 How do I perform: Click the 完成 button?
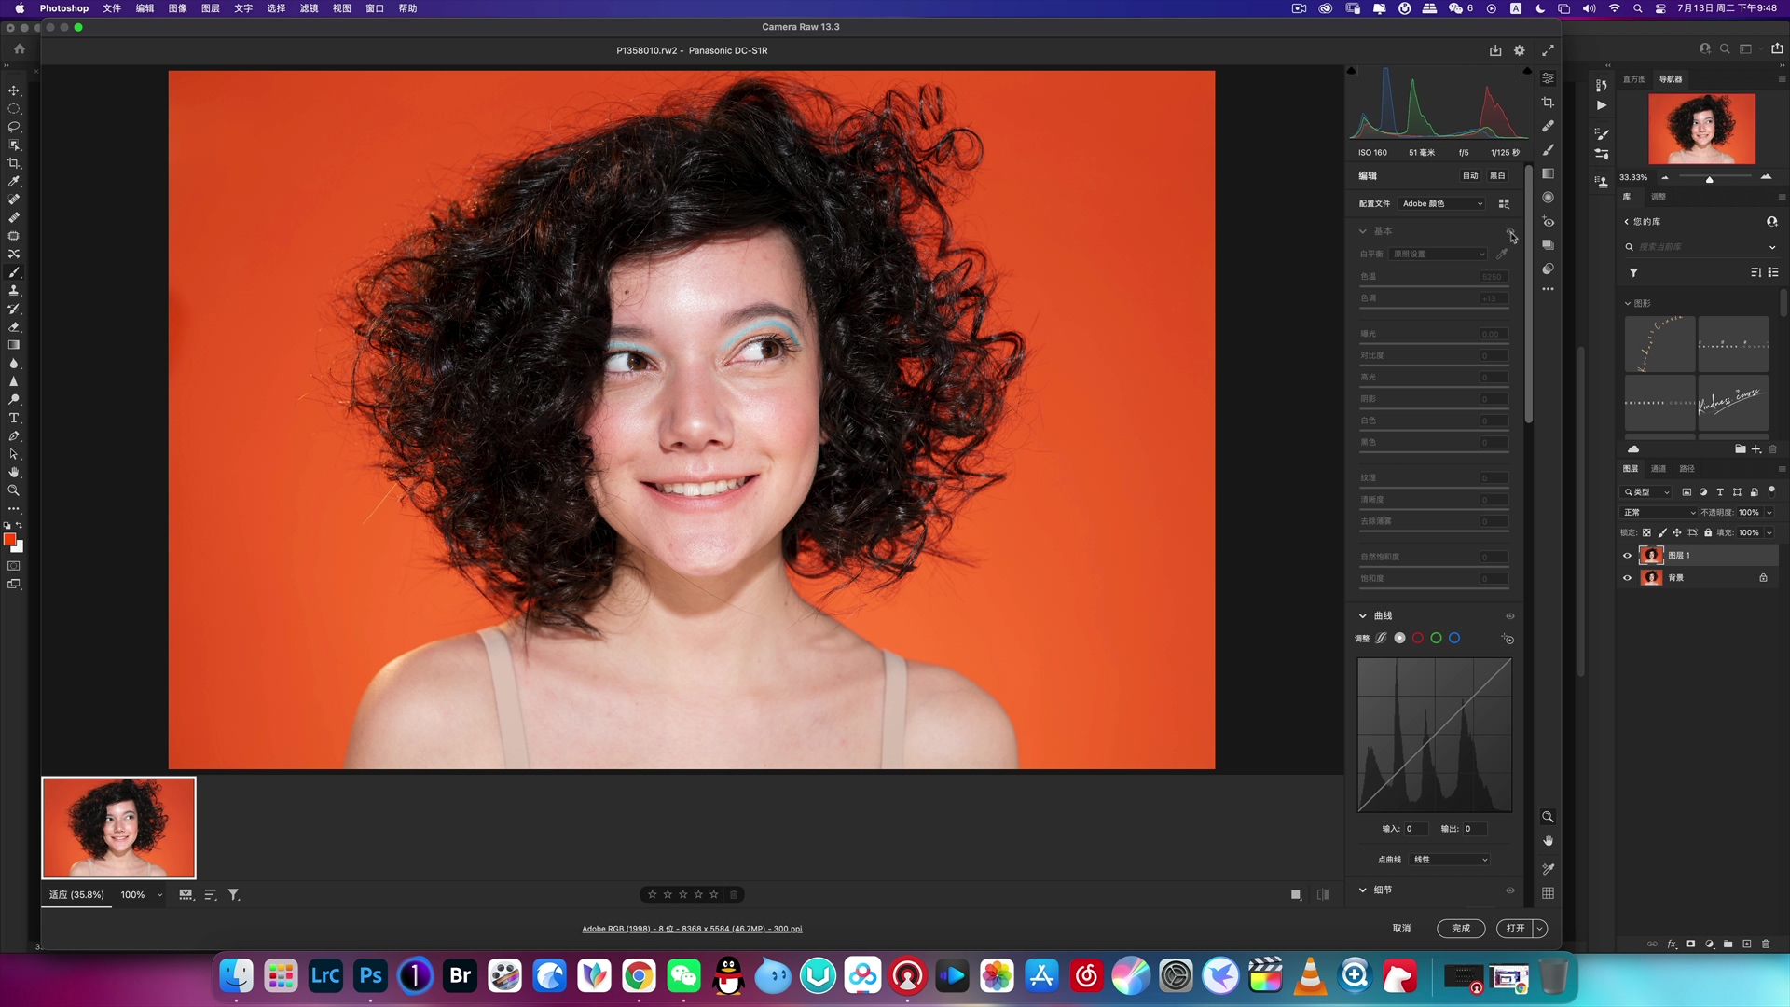(1461, 928)
